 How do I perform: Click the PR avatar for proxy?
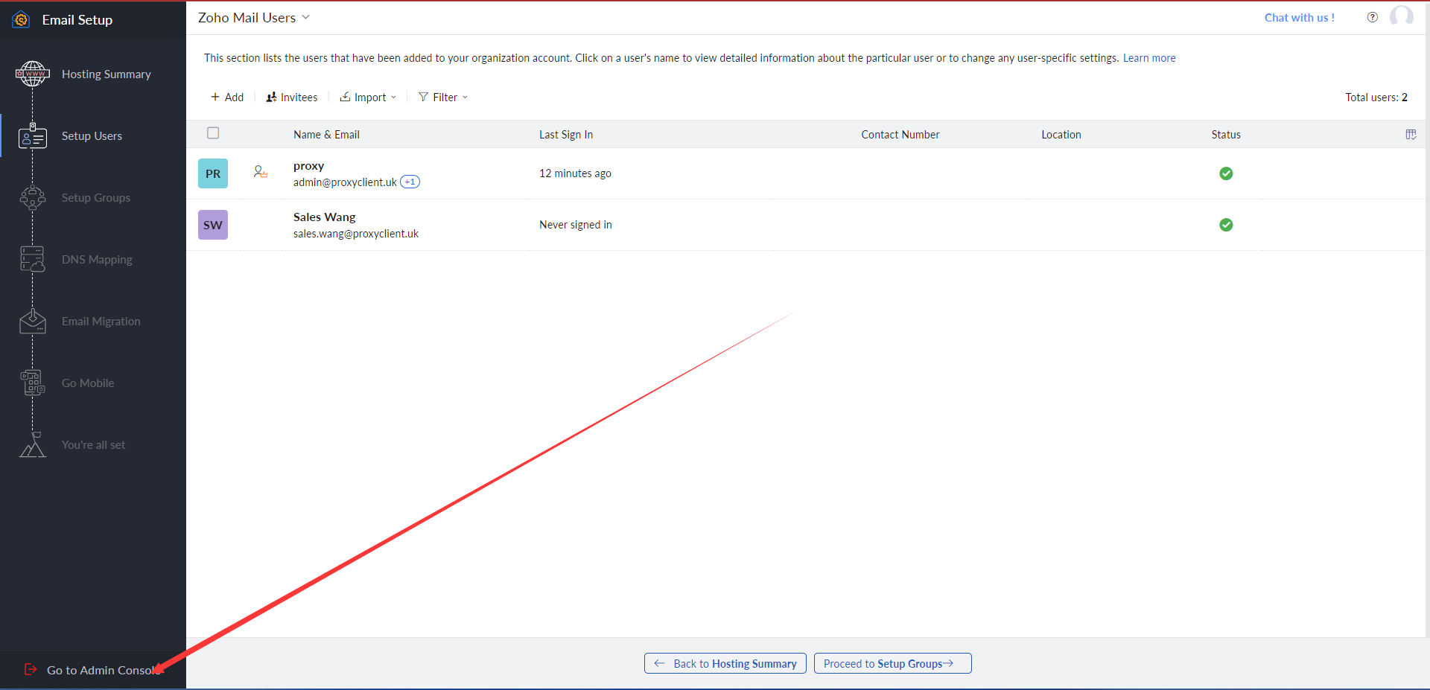(x=213, y=173)
